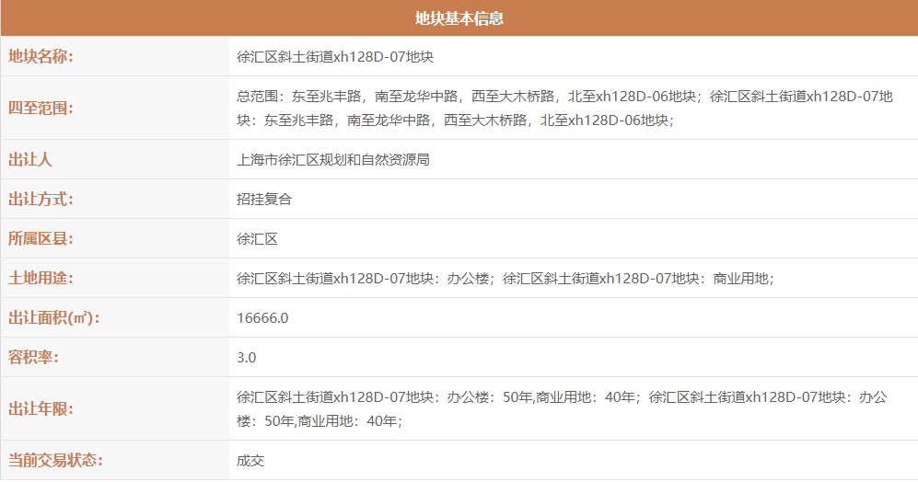Click the 容积率 row label
The height and width of the screenshot is (482, 918).
pyautogui.click(x=33, y=357)
